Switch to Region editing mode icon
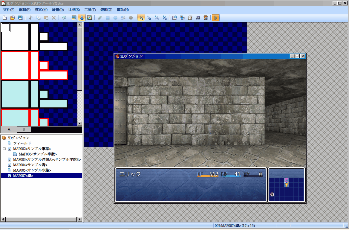Screen dimensions: 349x230 click(89, 18)
